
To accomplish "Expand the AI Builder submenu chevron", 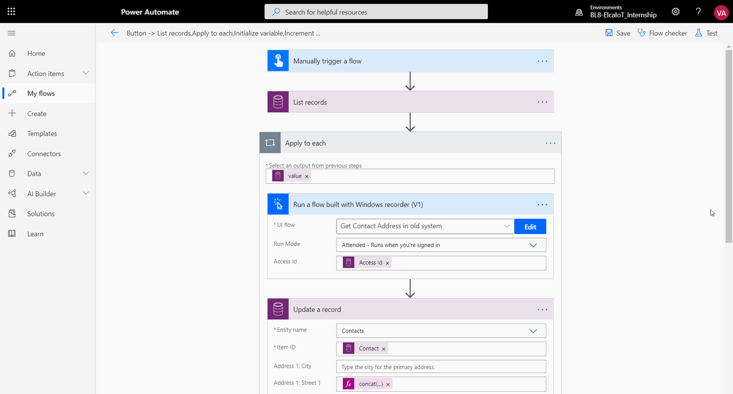I will coord(86,193).
